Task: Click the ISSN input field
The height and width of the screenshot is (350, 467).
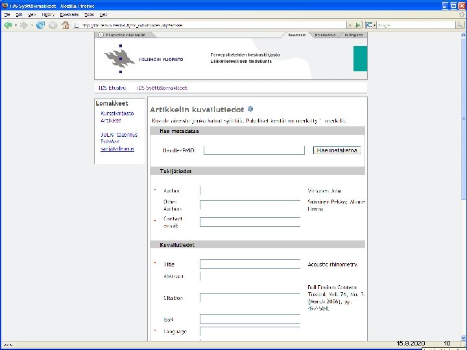Action: pyautogui.click(x=250, y=319)
